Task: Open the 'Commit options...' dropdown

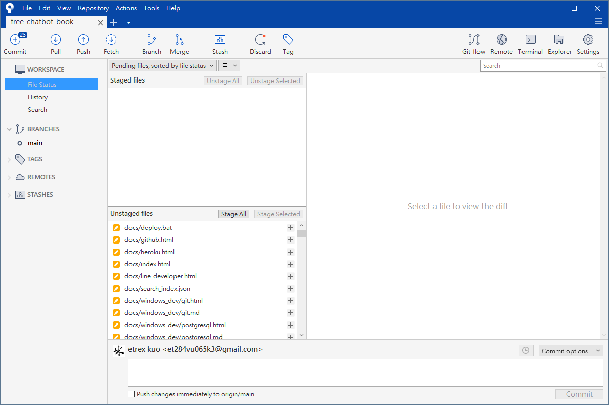Action: tap(571, 350)
